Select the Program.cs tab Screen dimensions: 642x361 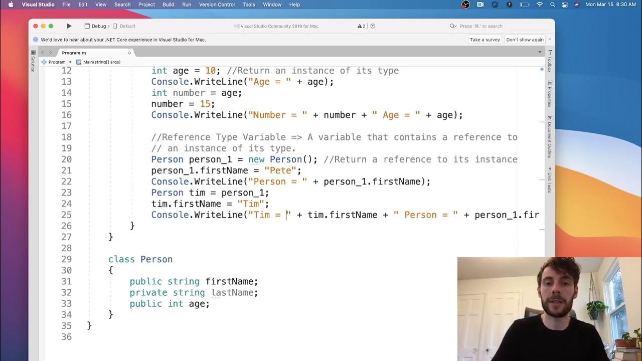click(x=95, y=53)
